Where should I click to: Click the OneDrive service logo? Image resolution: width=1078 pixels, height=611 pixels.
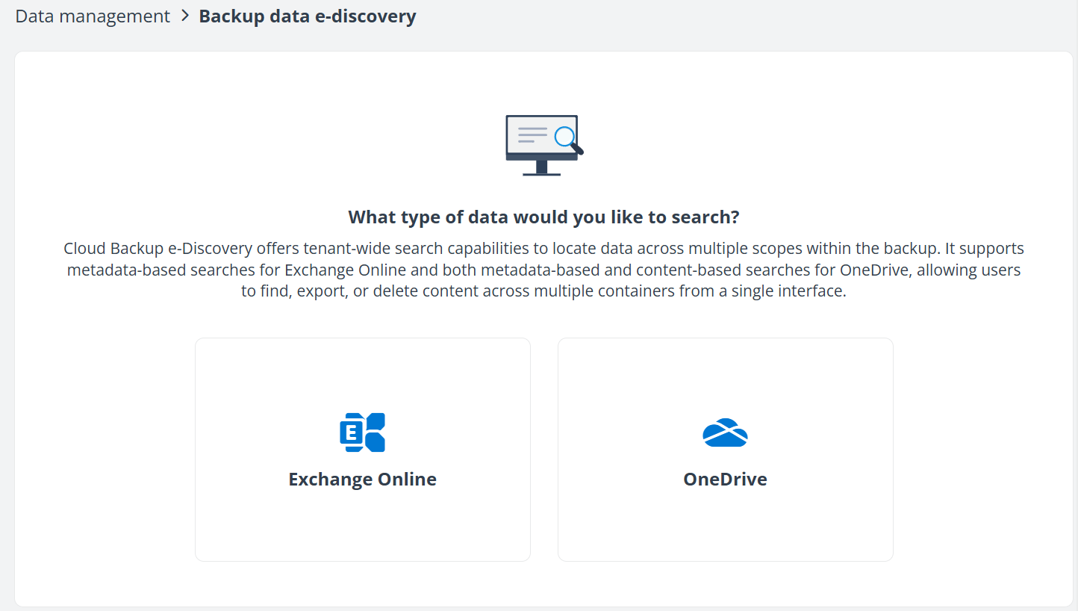coord(725,432)
